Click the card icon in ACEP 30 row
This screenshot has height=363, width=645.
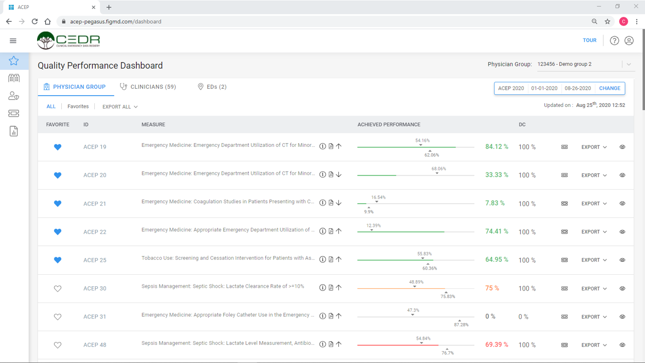[x=564, y=289]
